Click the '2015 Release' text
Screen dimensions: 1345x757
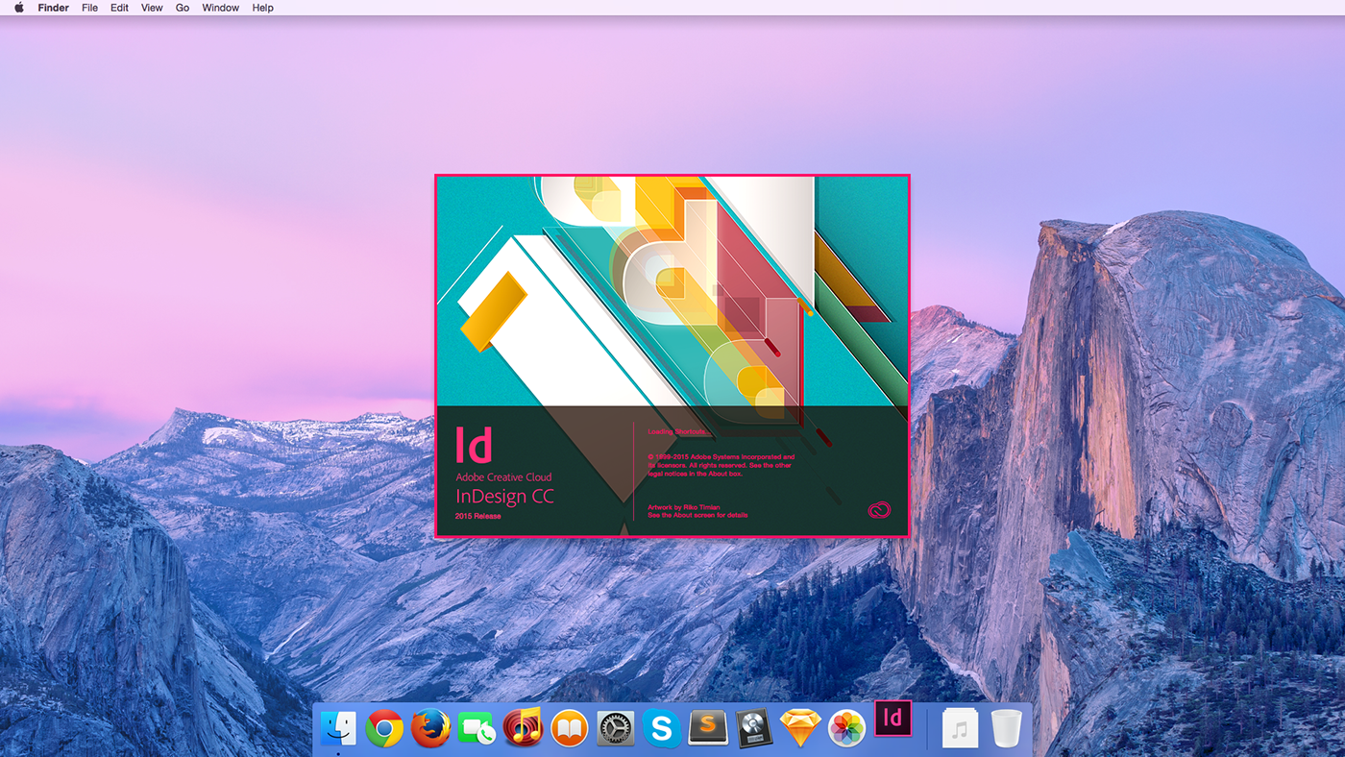point(478,516)
